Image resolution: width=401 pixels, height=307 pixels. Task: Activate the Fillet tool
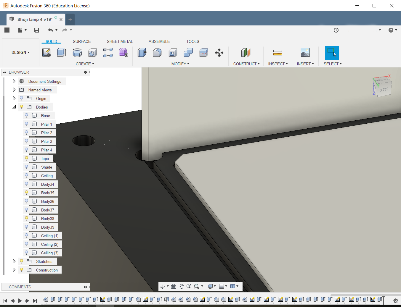coord(157,53)
